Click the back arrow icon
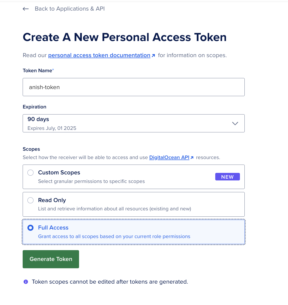Screen dimensions: 288x305 (x=26, y=9)
